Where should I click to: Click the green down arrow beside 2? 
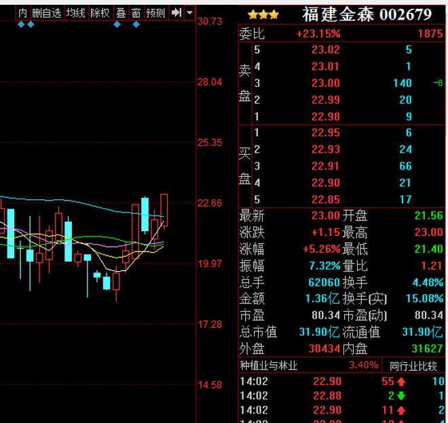coord(401,396)
